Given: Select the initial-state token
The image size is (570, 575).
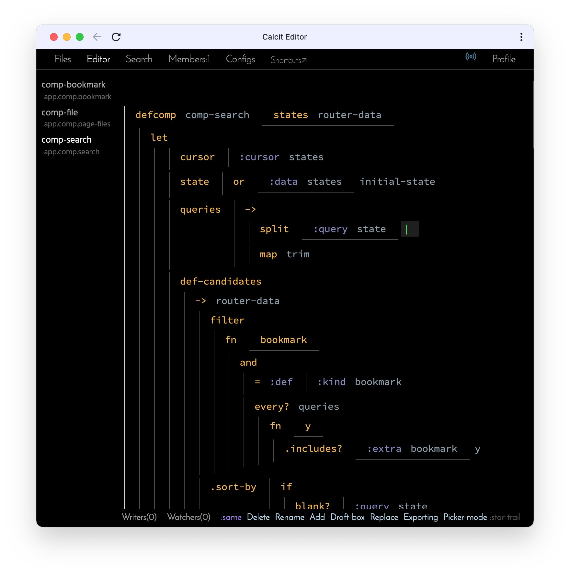Looking at the screenshot, I should click(397, 182).
